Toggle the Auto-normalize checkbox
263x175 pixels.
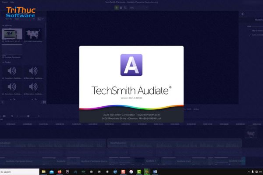point(250,35)
